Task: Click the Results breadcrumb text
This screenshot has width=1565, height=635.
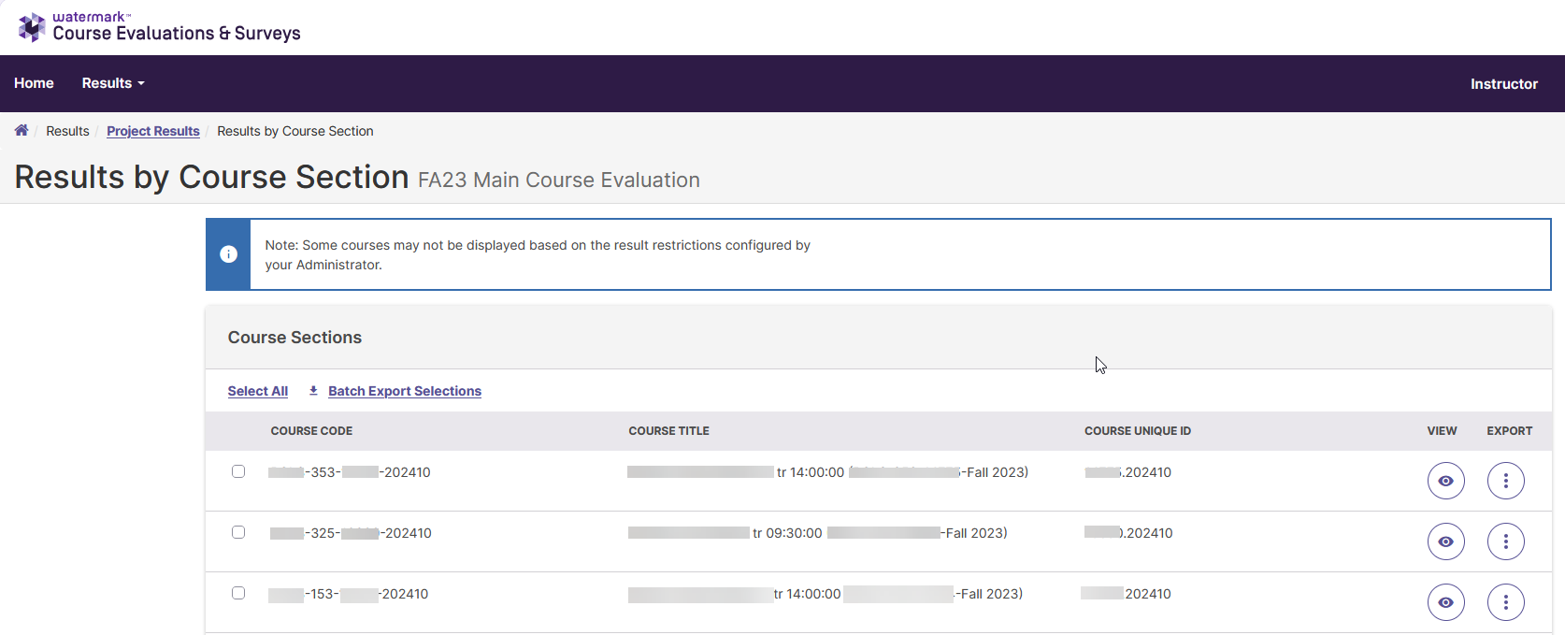Action: pyautogui.click(x=67, y=131)
